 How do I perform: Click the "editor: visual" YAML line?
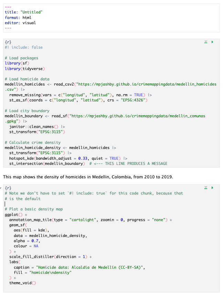pyautogui.click(x=20, y=23)
